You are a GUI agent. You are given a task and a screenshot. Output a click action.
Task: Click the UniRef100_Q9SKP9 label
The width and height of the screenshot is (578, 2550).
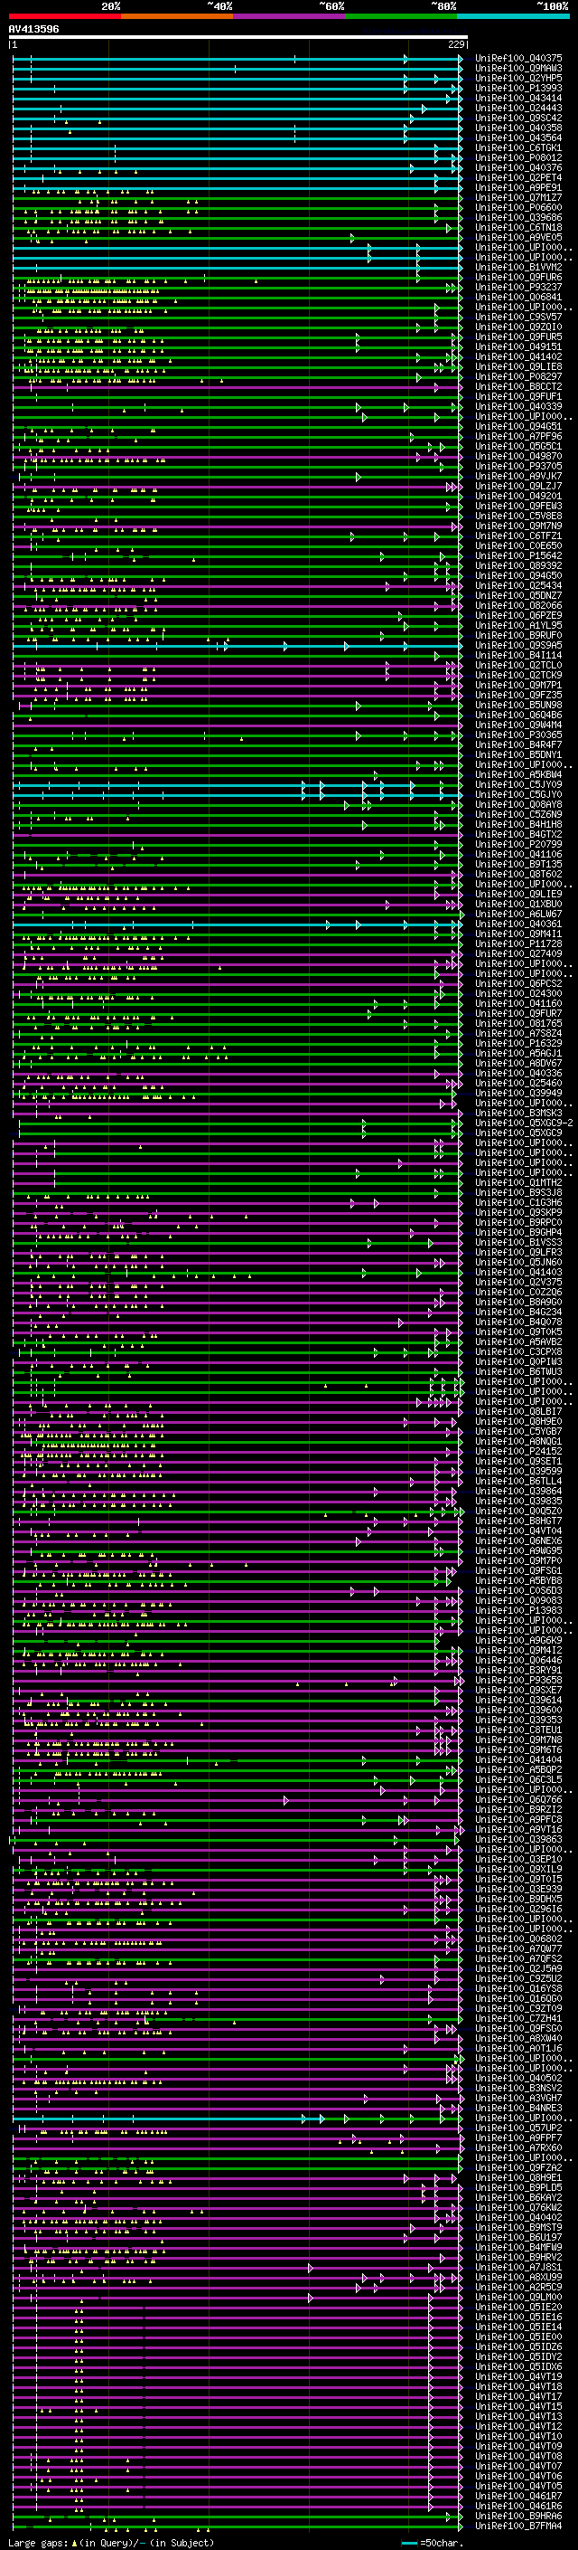pyautogui.click(x=518, y=1213)
